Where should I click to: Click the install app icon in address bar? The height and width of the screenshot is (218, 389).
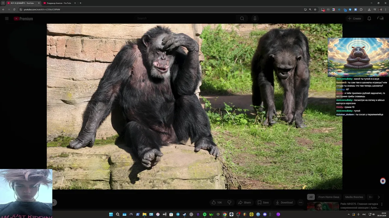(x=305, y=9)
